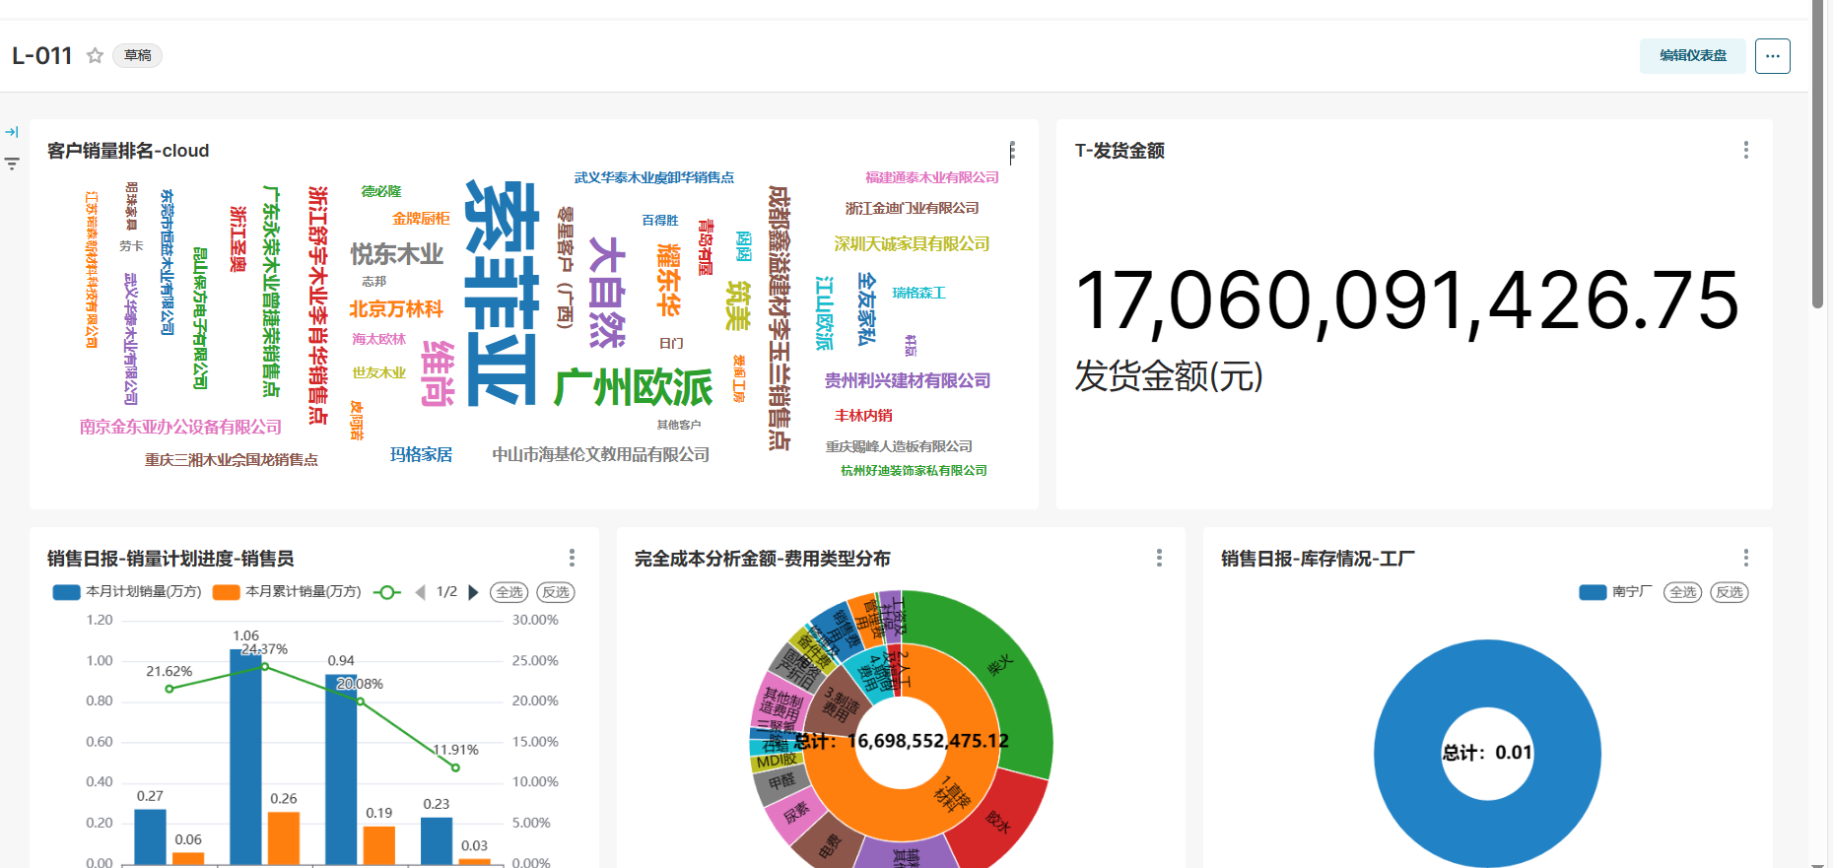Image resolution: width=1833 pixels, height=868 pixels.
Task: Click 全选 in the sales progress chart legend
Action: 509,592
